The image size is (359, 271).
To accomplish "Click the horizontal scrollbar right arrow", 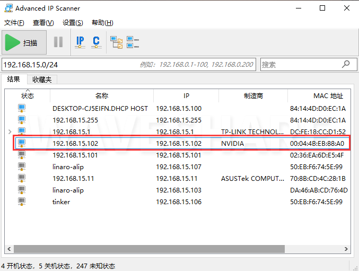I will point(346,249).
